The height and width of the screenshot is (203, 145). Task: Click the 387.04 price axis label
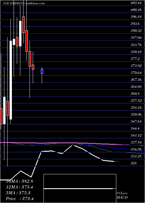point(136,38)
